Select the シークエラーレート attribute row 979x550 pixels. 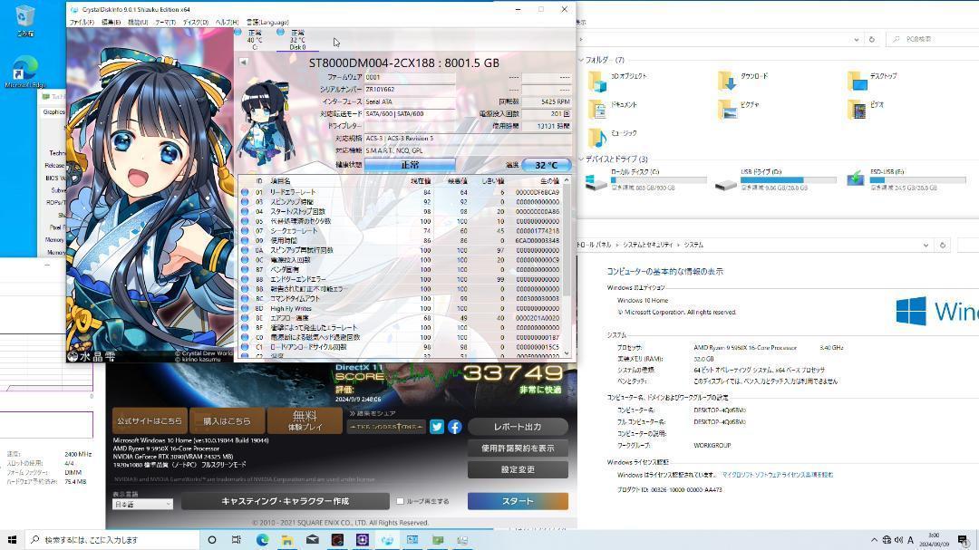point(401,231)
